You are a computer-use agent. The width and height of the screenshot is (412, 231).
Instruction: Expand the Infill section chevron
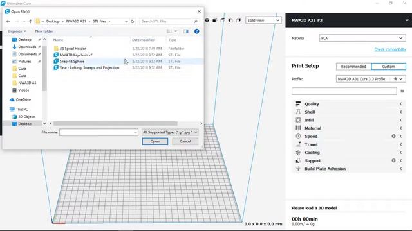click(x=400, y=120)
